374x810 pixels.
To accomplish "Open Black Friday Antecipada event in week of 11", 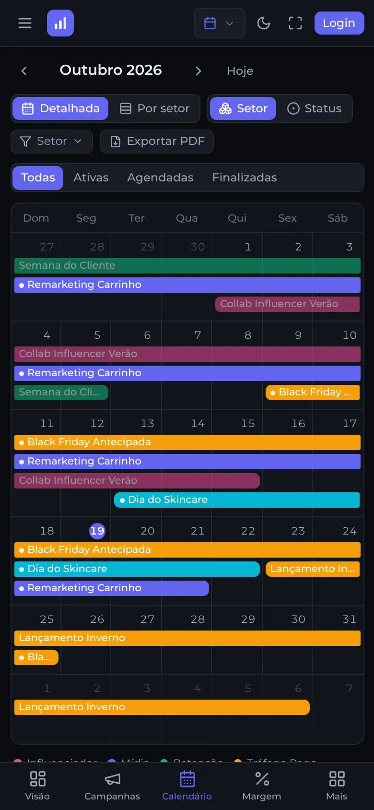I will (x=187, y=442).
